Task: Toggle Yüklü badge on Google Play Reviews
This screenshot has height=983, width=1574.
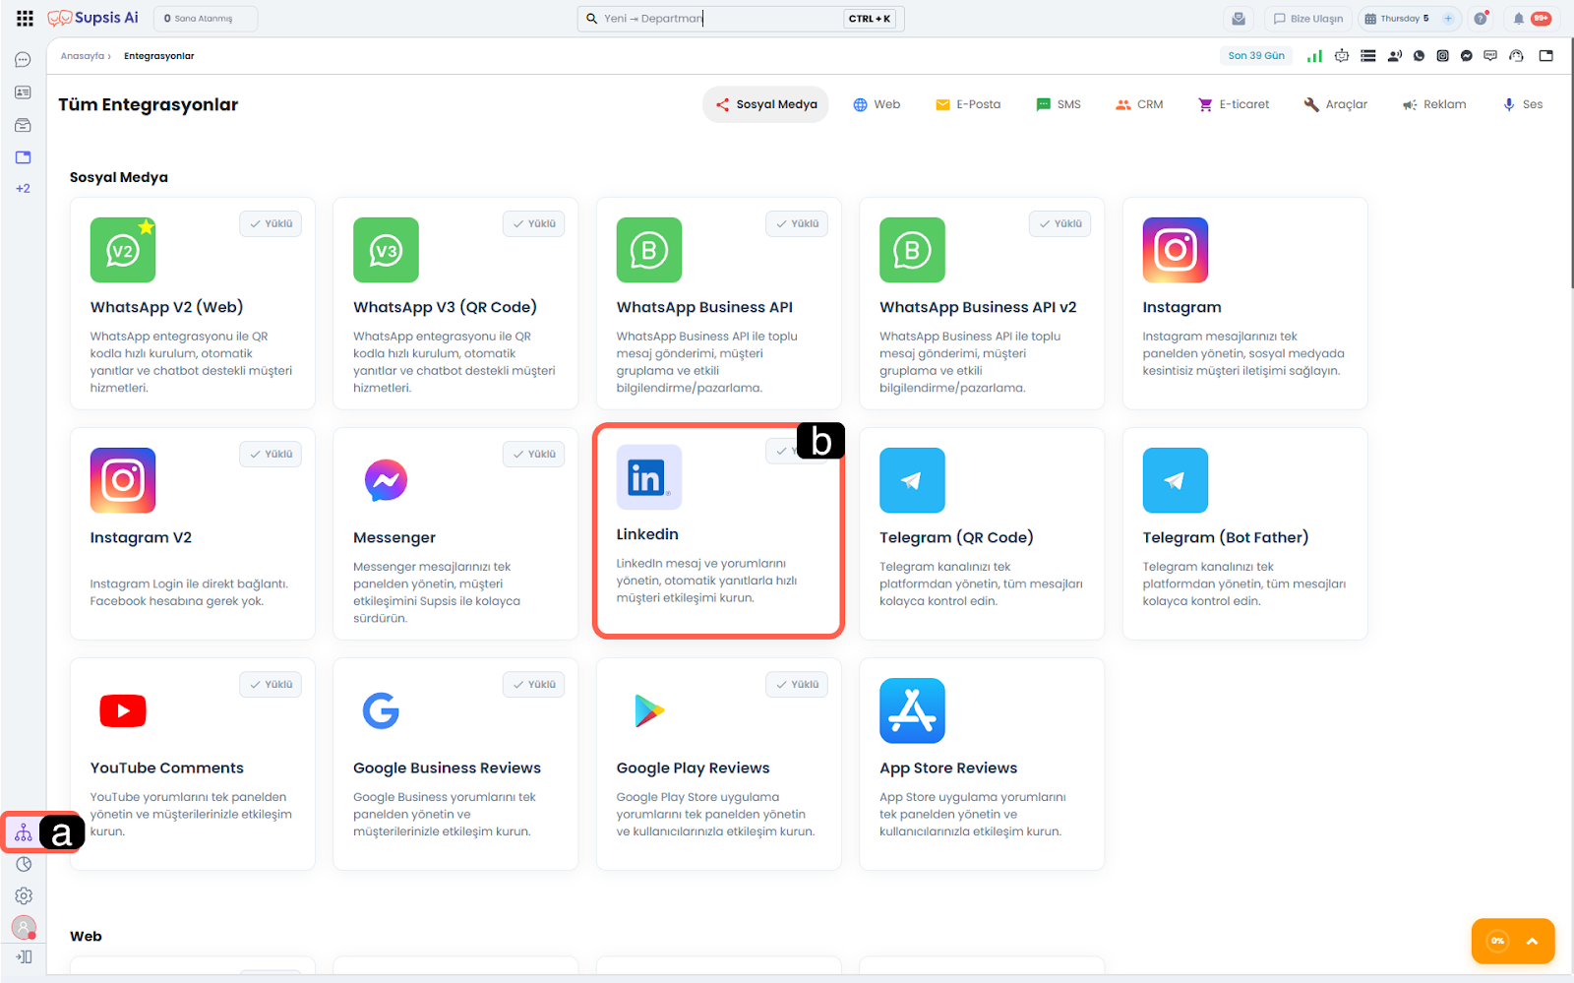Action: pos(797,685)
